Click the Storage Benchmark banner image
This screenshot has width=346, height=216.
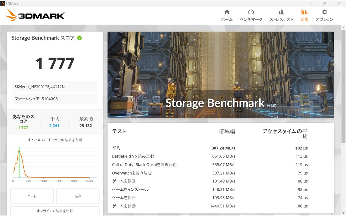point(221,75)
